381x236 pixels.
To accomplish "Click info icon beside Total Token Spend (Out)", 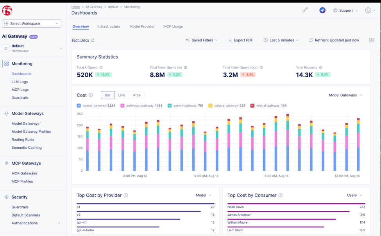I will (x=261, y=67).
